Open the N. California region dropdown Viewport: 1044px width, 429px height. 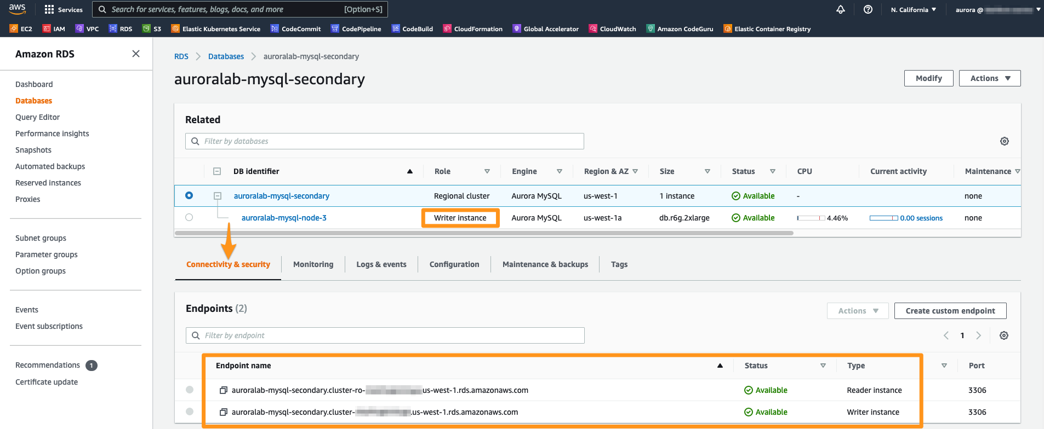[914, 9]
